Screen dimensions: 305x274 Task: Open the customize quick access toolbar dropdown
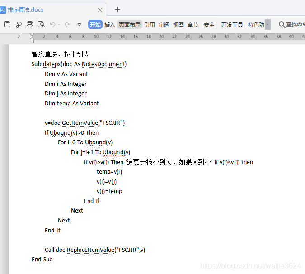(x=79, y=25)
